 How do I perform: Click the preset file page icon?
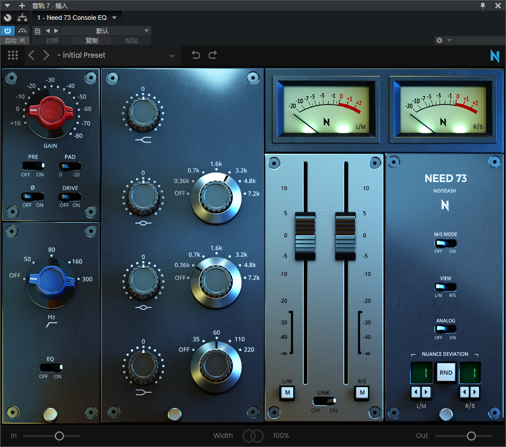pyautogui.click(x=37, y=31)
